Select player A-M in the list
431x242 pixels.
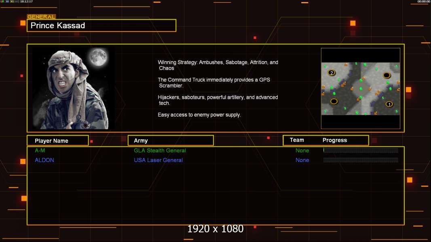(40, 150)
